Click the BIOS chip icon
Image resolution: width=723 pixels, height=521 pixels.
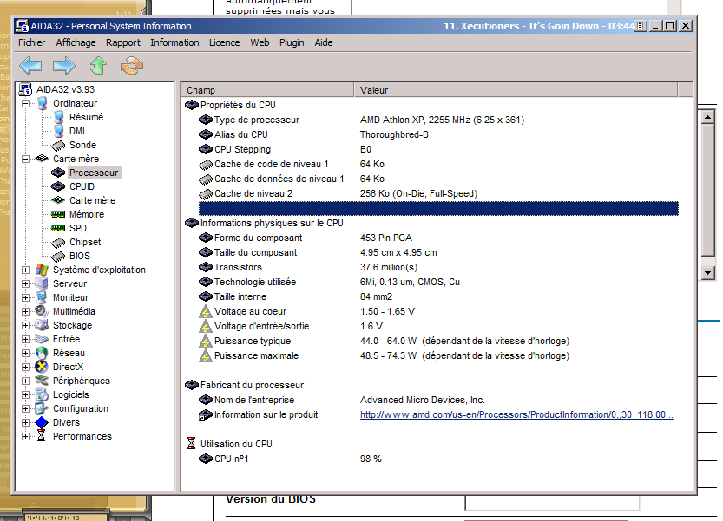(58, 256)
